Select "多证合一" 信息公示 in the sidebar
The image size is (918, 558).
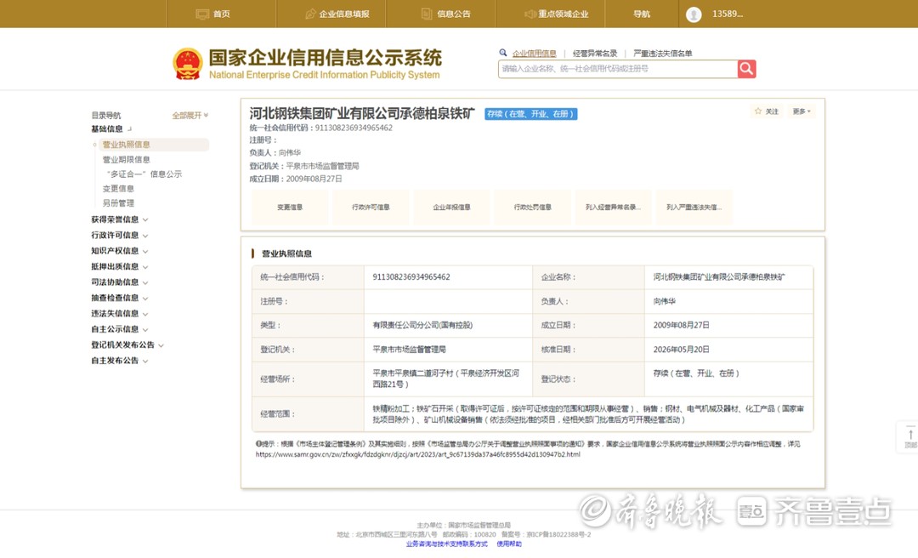pos(144,174)
